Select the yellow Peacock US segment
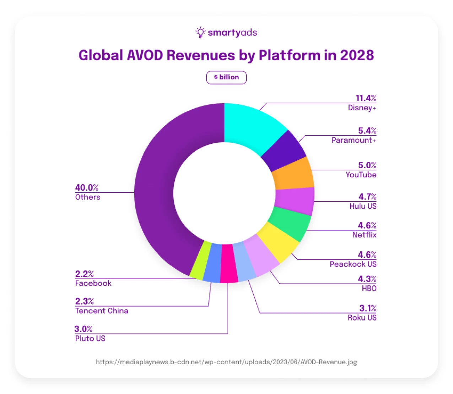Screen dimensions: 453x394 coord(278,243)
